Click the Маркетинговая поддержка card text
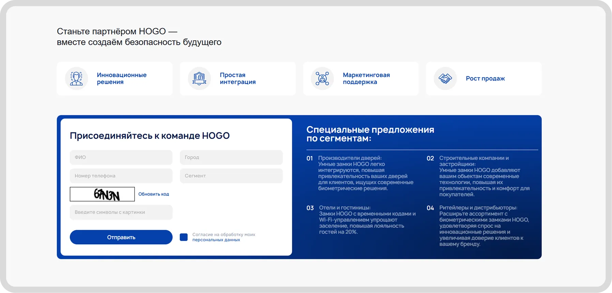 tap(366, 78)
